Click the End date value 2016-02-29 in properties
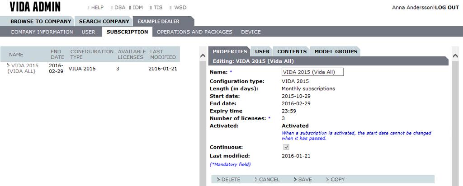Screen dimensions: 463x186 [296, 103]
